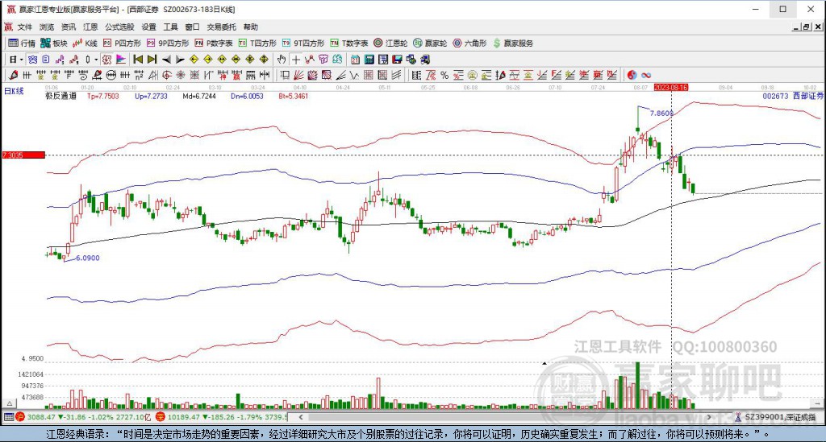
Task: Open the 文件 menu
Action: 25,27
